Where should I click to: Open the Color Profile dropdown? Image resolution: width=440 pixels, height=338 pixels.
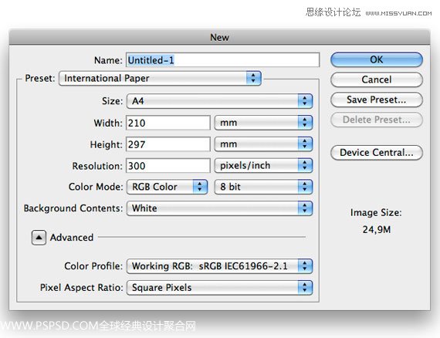(x=219, y=266)
